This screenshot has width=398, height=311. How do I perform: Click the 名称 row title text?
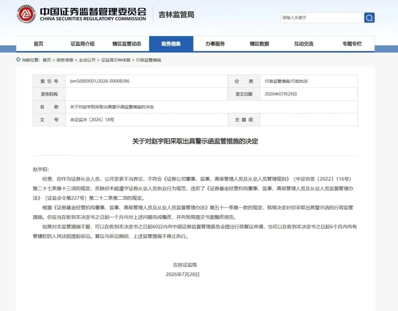[x=112, y=107]
